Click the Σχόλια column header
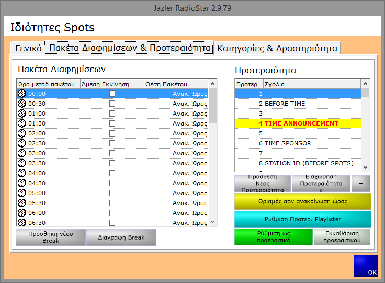385x283 pixels. coord(312,84)
